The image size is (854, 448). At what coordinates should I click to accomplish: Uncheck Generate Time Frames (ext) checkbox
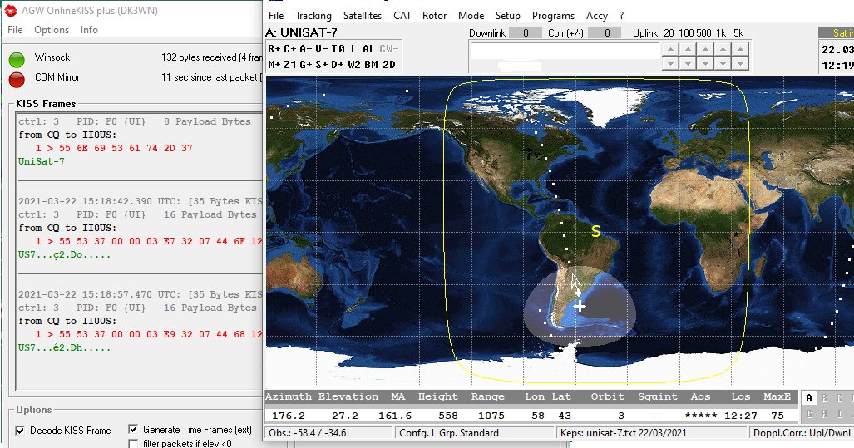point(133,430)
